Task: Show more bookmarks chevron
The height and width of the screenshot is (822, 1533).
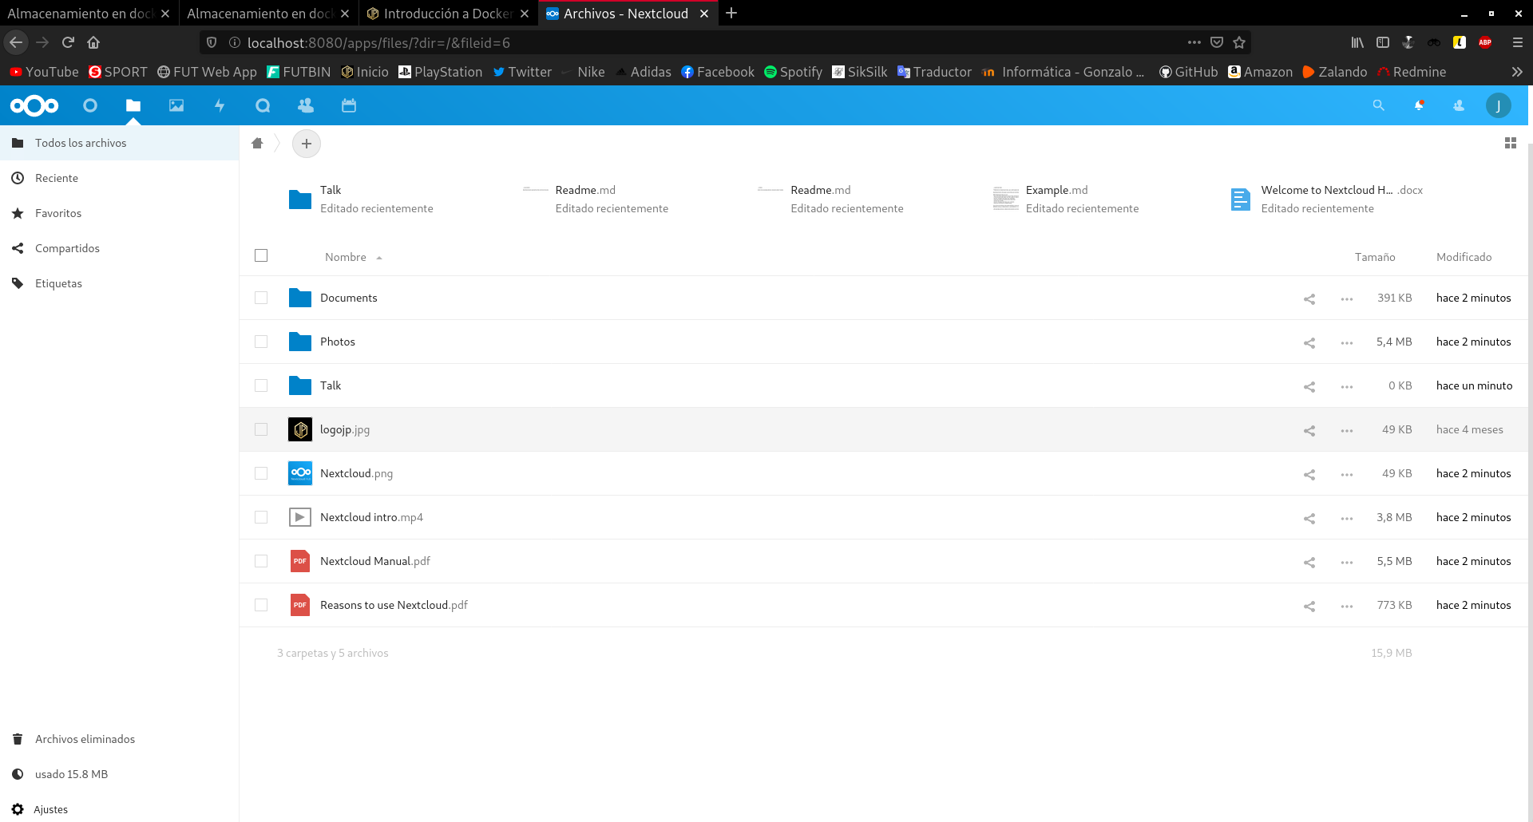Action: [x=1517, y=72]
